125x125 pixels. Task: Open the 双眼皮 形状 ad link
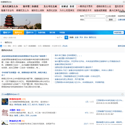pyautogui.click(x=68, y=6)
